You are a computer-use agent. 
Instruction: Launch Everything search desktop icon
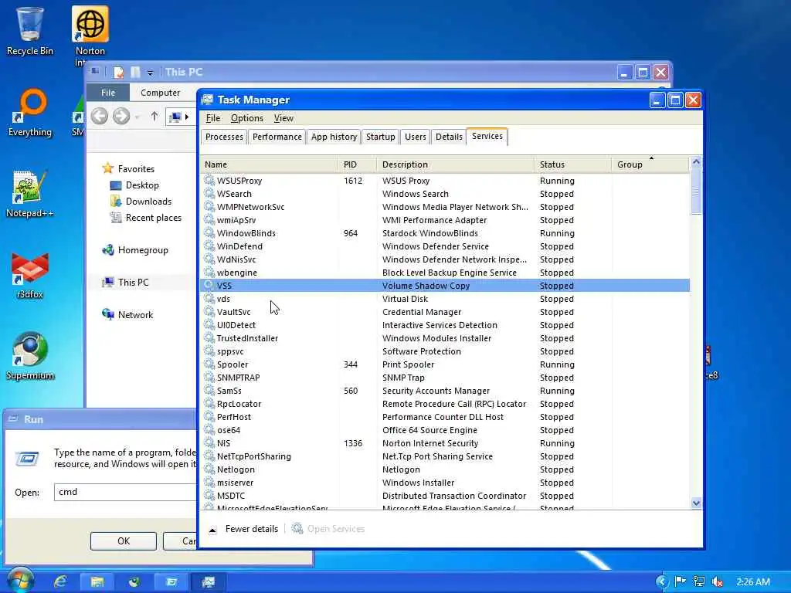(x=30, y=113)
